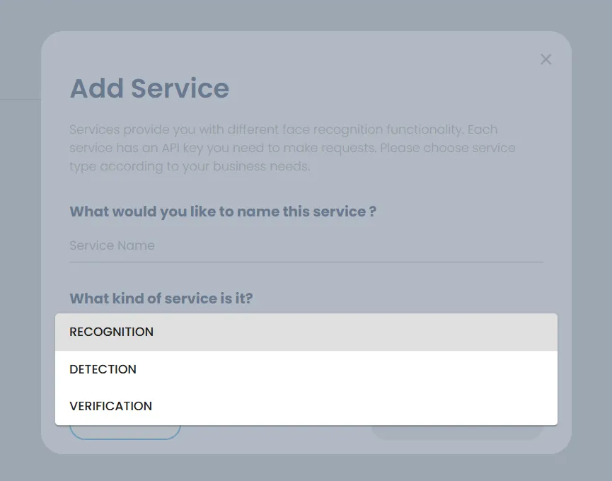612x481 pixels.
Task: Close the Add Service dialog with X
Action: [x=545, y=59]
